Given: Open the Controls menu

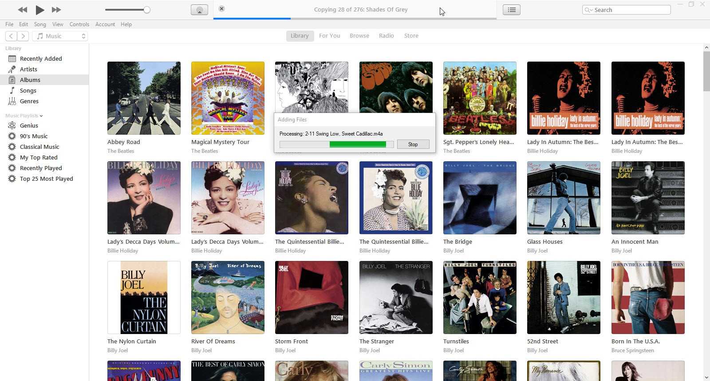Looking at the screenshot, I should (x=79, y=24).
